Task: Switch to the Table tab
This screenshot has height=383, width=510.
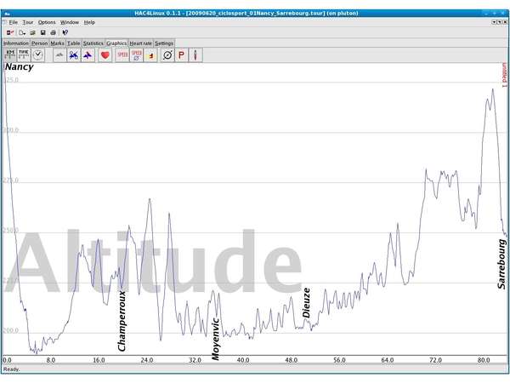Action: click(74, 43)
